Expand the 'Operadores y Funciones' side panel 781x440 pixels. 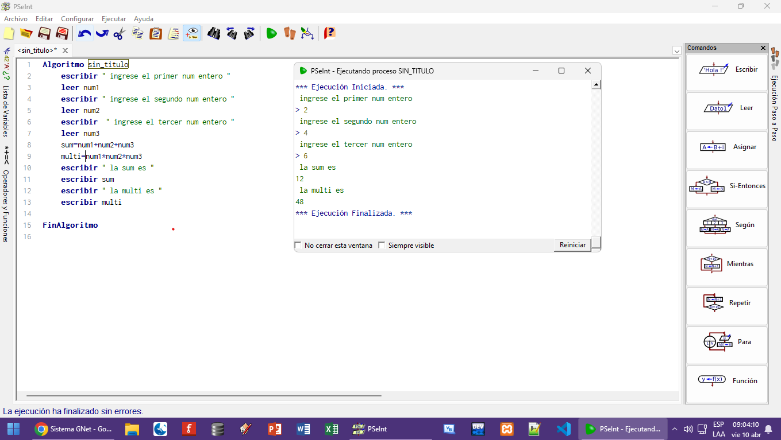6,205
